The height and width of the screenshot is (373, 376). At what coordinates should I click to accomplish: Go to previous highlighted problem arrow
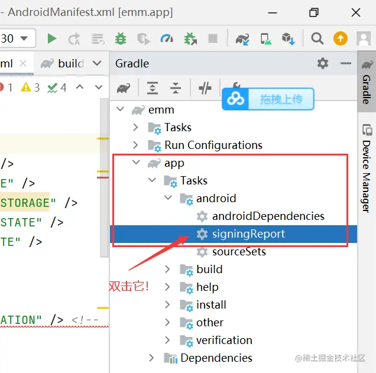point(80,87)
